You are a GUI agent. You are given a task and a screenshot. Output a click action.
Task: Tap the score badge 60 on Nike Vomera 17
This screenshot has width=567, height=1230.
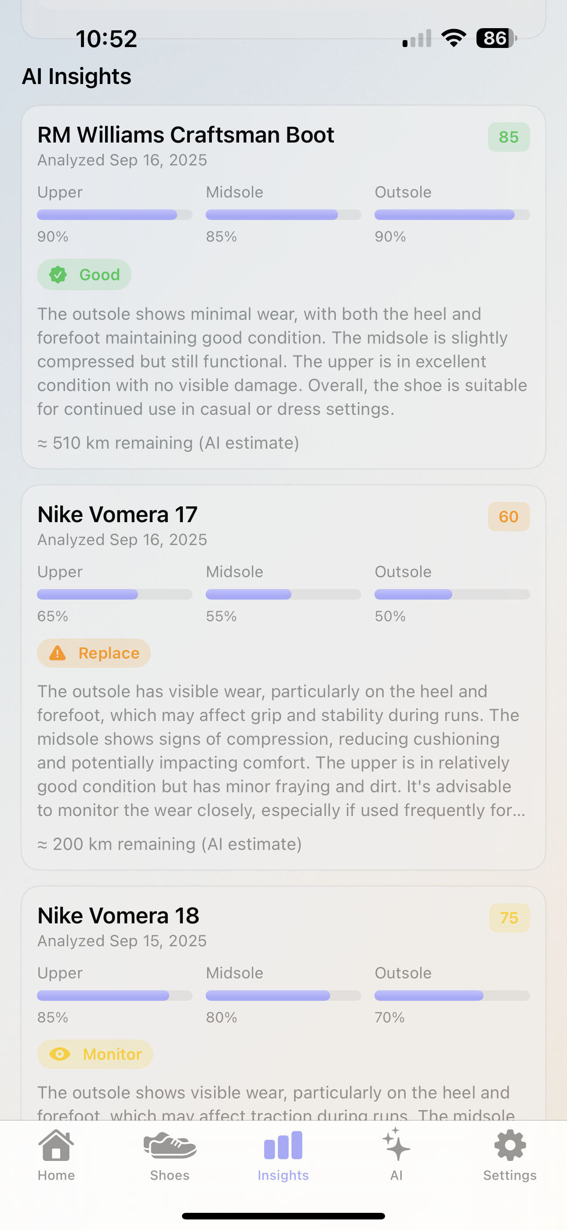click(x=508, y=516)
